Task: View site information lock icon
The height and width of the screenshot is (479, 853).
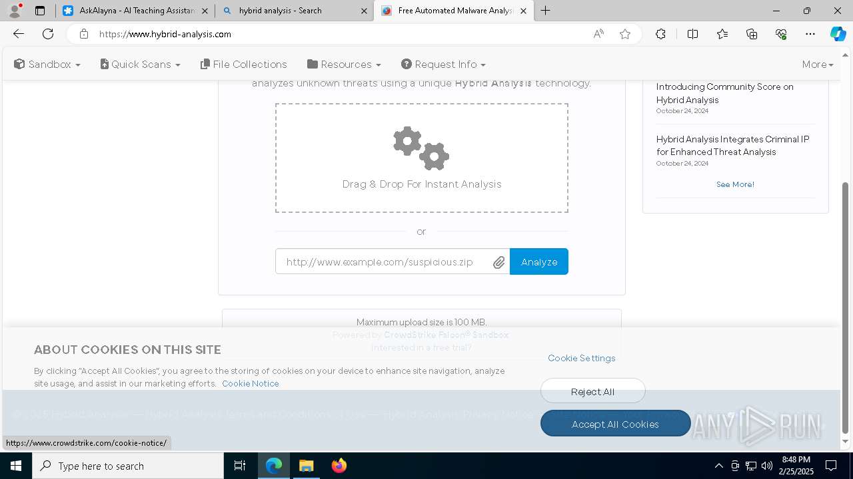Action: 83,34
